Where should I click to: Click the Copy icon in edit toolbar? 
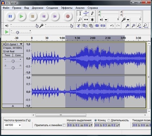(85, 26)
